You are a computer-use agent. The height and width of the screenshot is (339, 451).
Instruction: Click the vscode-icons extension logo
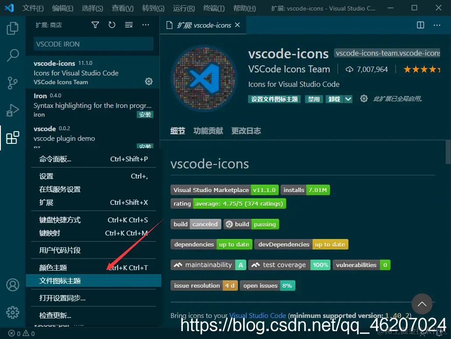pos(204,78)
